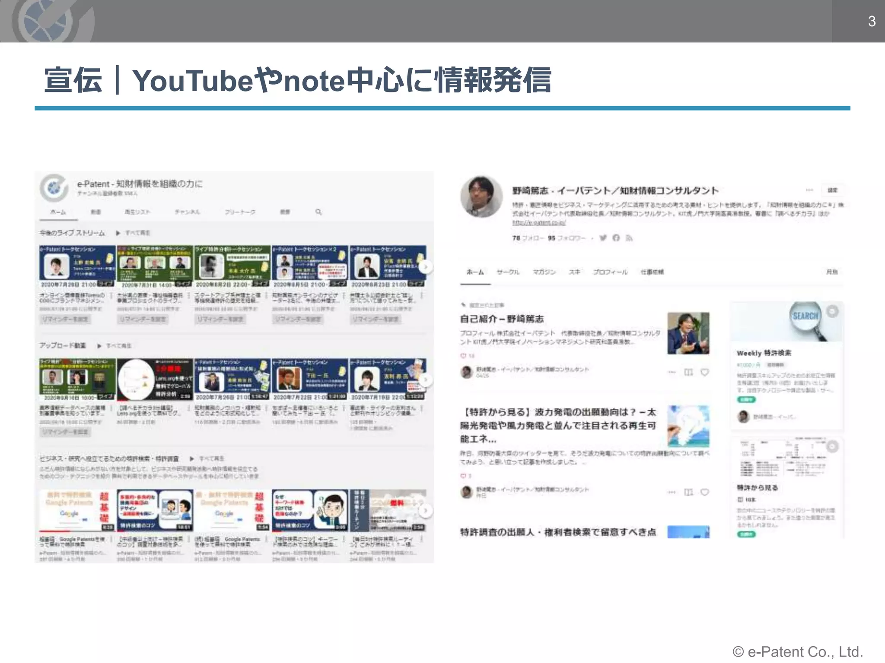
Task: Select the ホーム tab on the note profile
Action: pos(475,272)
